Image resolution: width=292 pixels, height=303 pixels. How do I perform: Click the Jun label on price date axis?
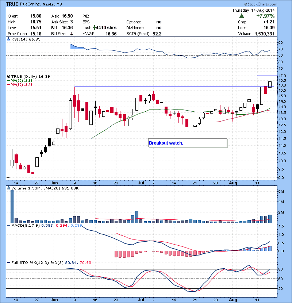coord(54,183)
